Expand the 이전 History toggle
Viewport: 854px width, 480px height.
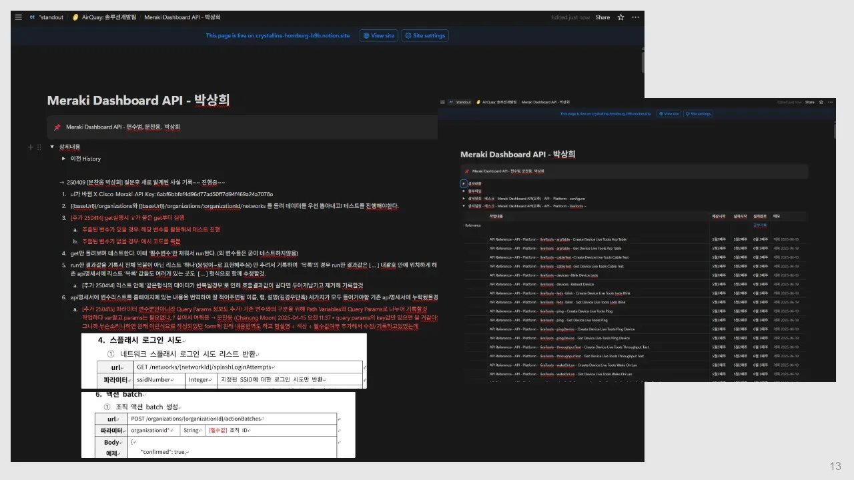pyautogui.click(x=63, y=159)
